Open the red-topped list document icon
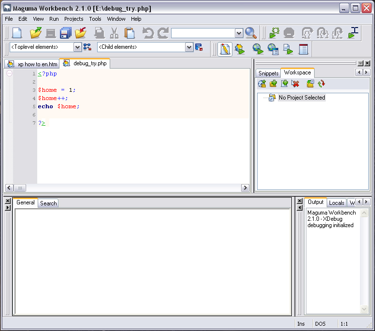The image size is (375, 331). [303, 49]
